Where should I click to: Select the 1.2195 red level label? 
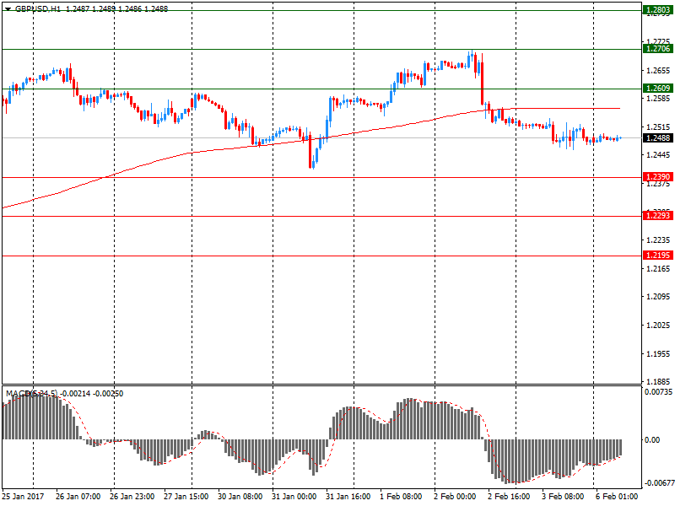658,256
